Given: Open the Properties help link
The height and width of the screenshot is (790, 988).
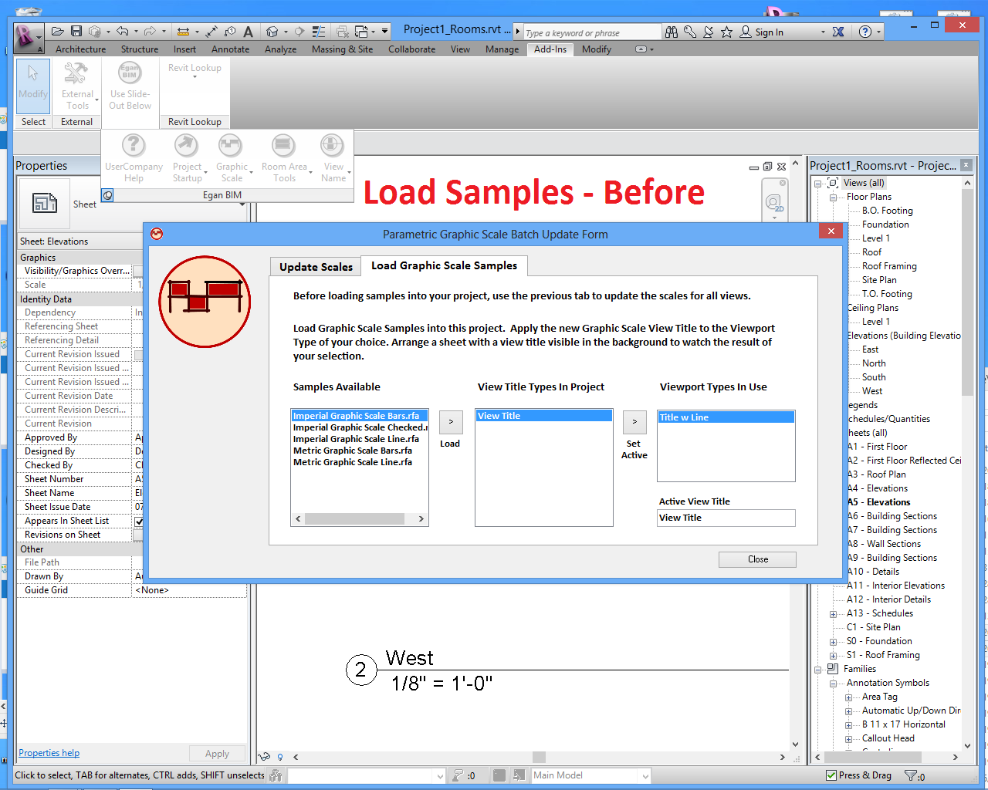Looking at the screenshot, I should coord(49,753).
